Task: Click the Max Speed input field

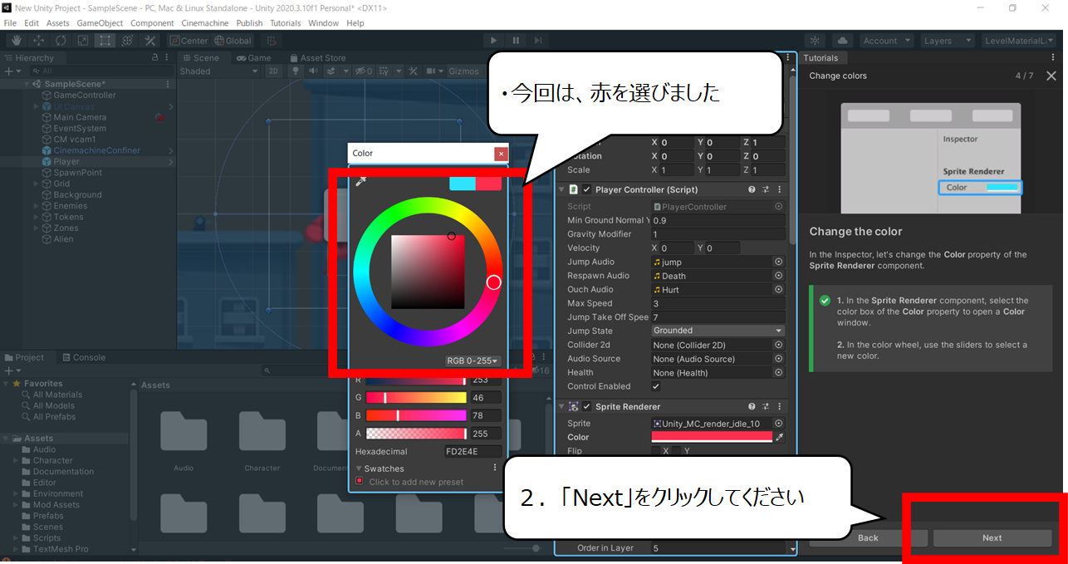Action: coord(718,303)
